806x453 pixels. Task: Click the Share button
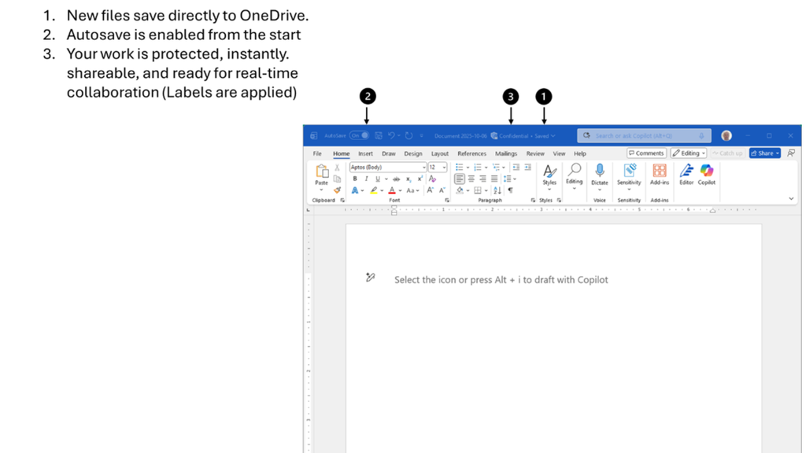point(763,153)
